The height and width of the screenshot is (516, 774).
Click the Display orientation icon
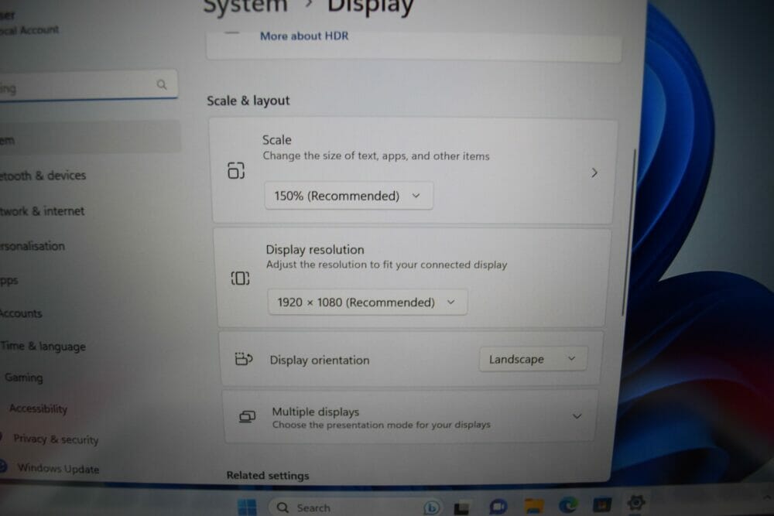pyautogui.click(x=244, y=359)
